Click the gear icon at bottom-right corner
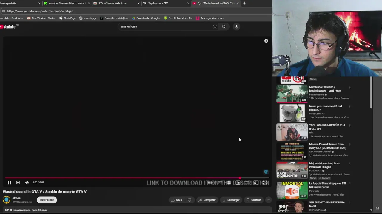This screenshot has width=382, height=214. pos(377,209)
